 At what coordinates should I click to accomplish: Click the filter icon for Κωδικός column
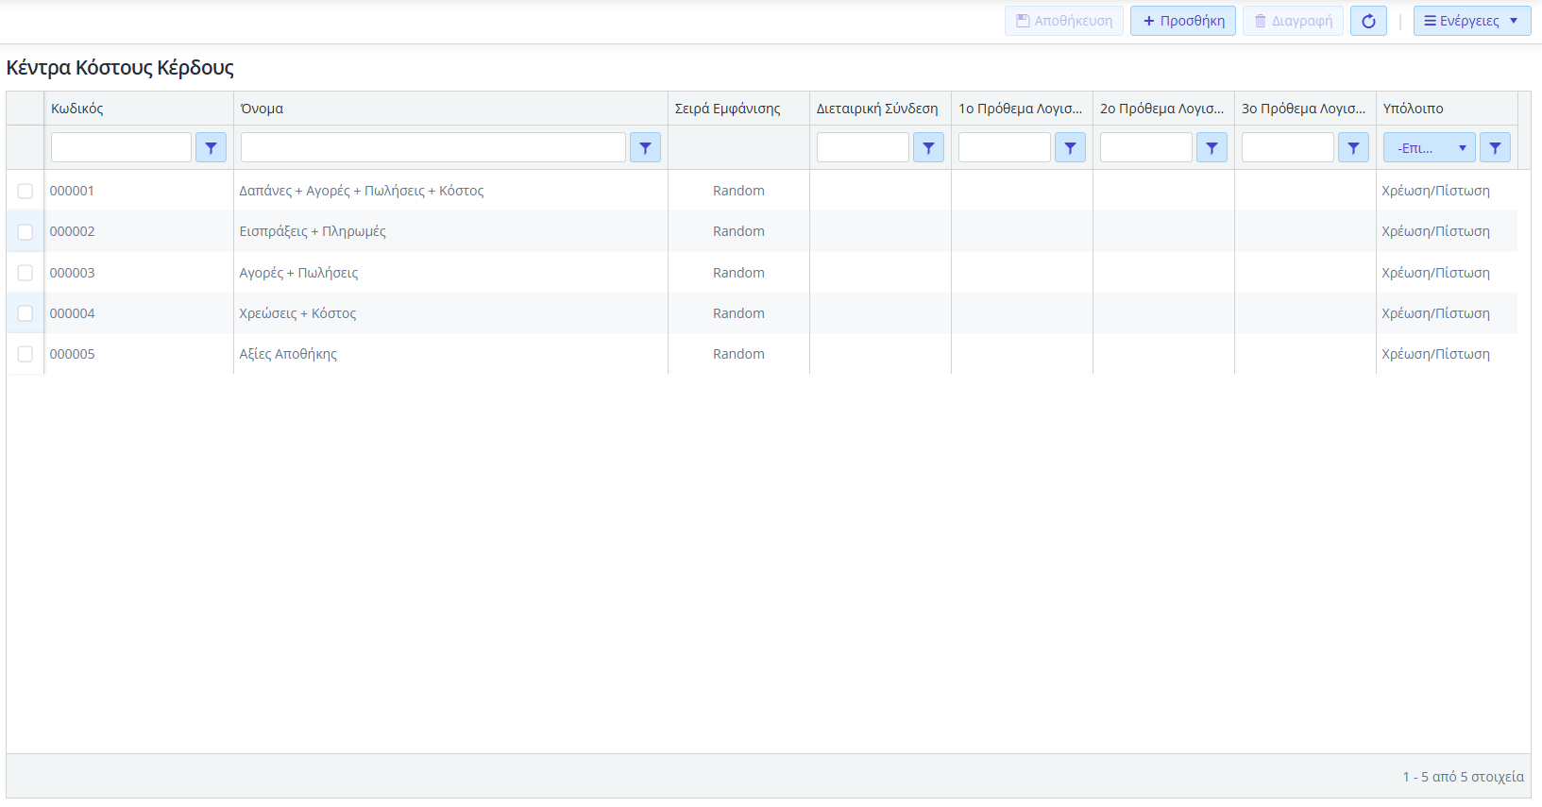click(211, 148)
